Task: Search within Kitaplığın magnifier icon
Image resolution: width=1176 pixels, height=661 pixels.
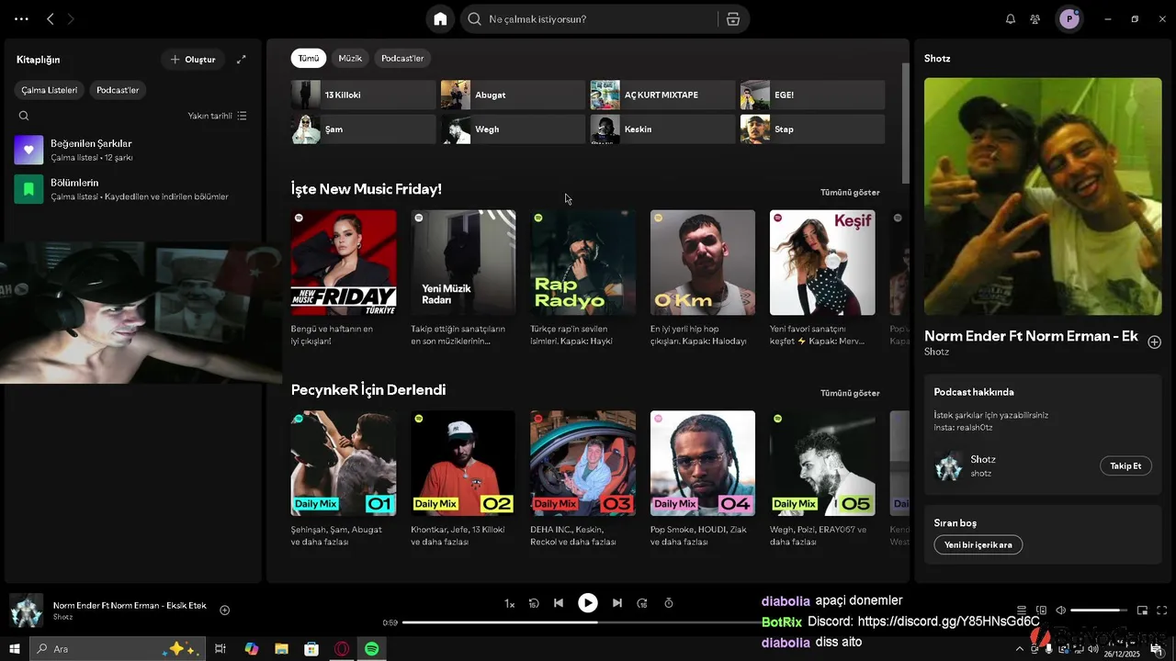Action: (24, 116)
